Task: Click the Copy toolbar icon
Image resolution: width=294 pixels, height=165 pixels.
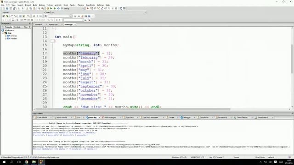Action: click(31, 8)
